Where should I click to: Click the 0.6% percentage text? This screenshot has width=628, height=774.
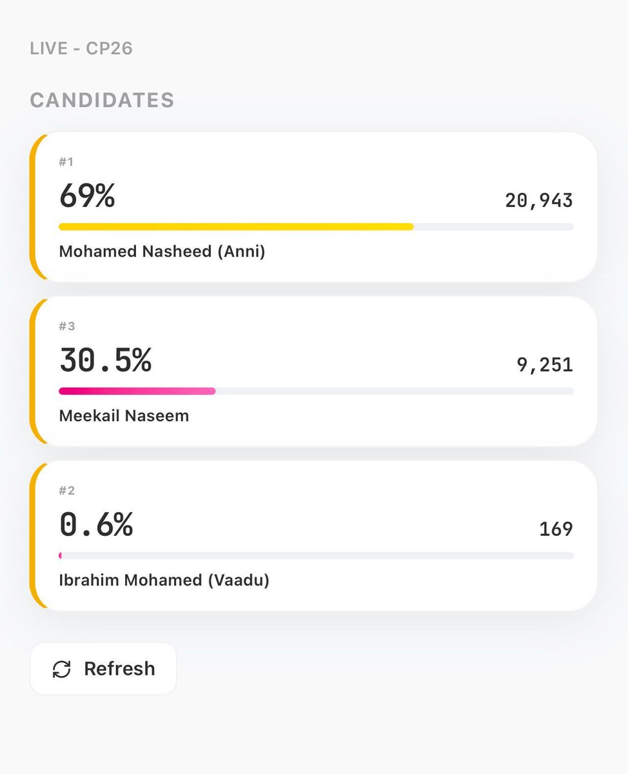point(96,524)
